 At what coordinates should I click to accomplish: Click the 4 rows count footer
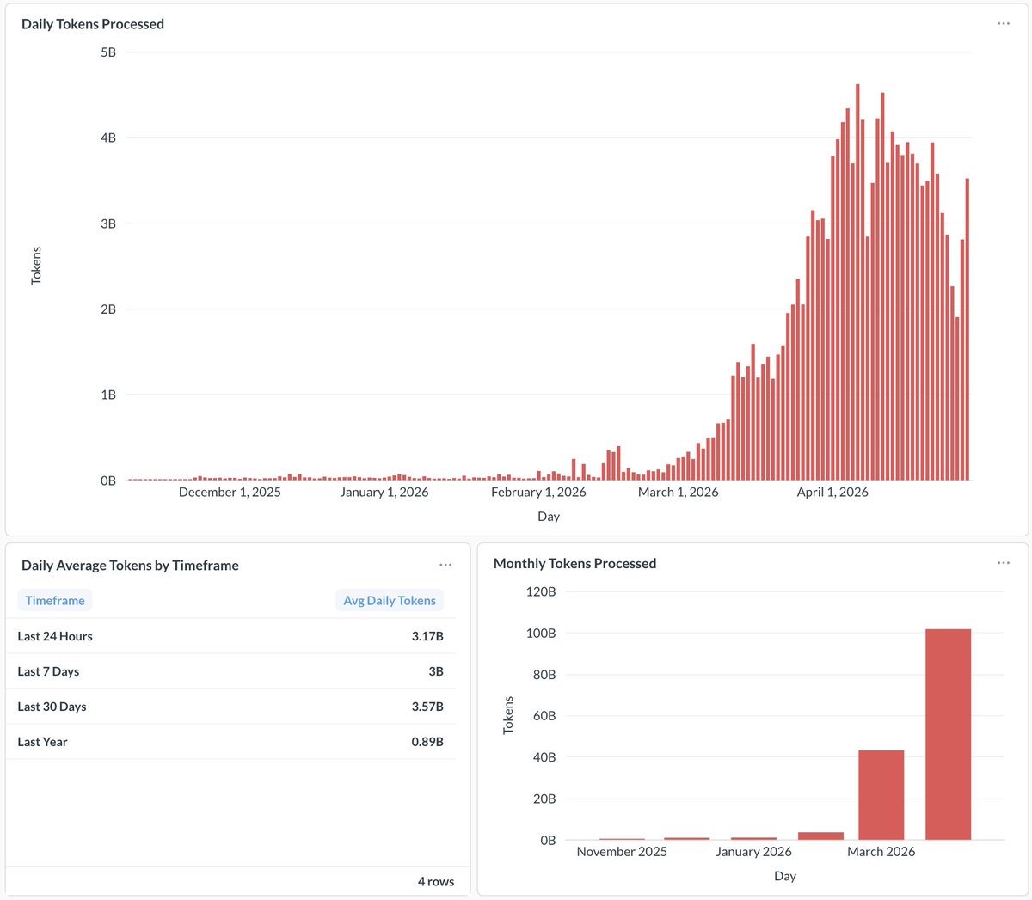click(436, 881)
